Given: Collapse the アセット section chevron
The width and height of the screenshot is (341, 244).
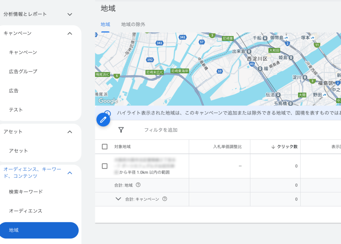Looking at the screenshot, I should [x=70, y=132].
